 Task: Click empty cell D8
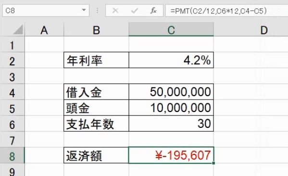[x=251, y=155]
